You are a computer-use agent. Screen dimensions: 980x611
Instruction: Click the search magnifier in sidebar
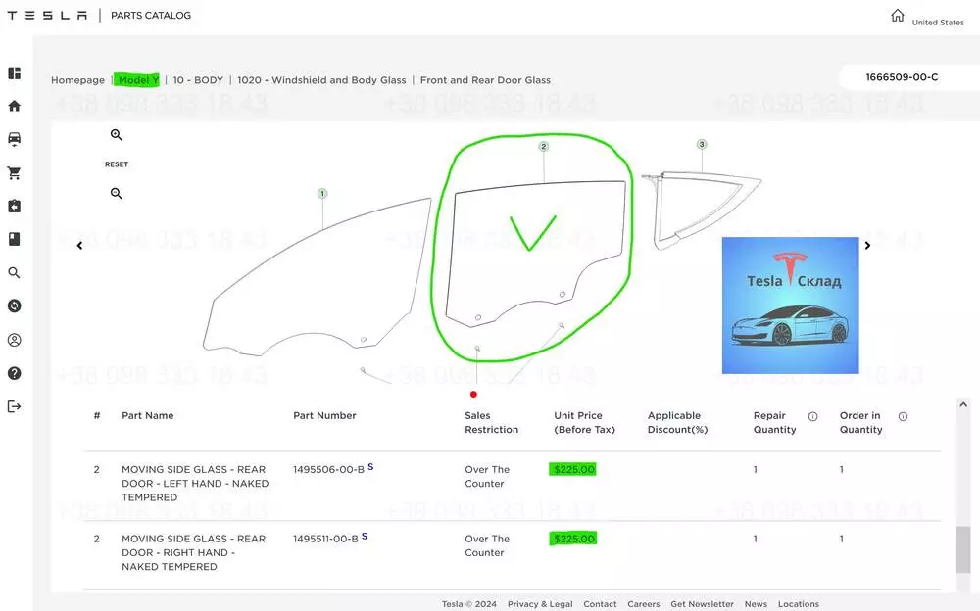(15, 273)
